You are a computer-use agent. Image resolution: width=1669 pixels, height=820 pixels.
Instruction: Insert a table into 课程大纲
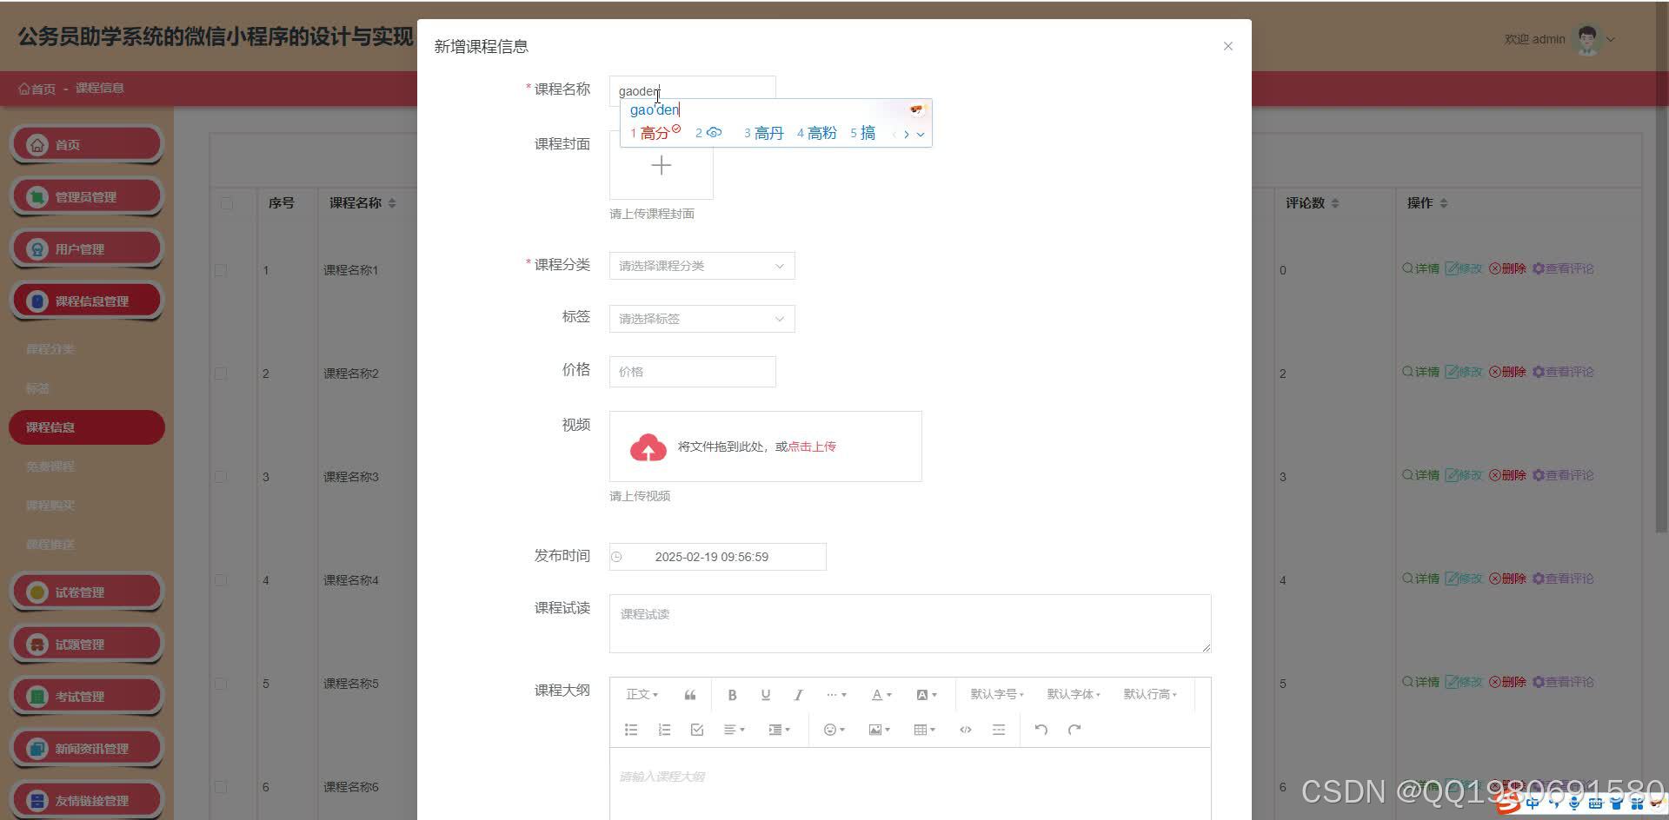point(921,729)
